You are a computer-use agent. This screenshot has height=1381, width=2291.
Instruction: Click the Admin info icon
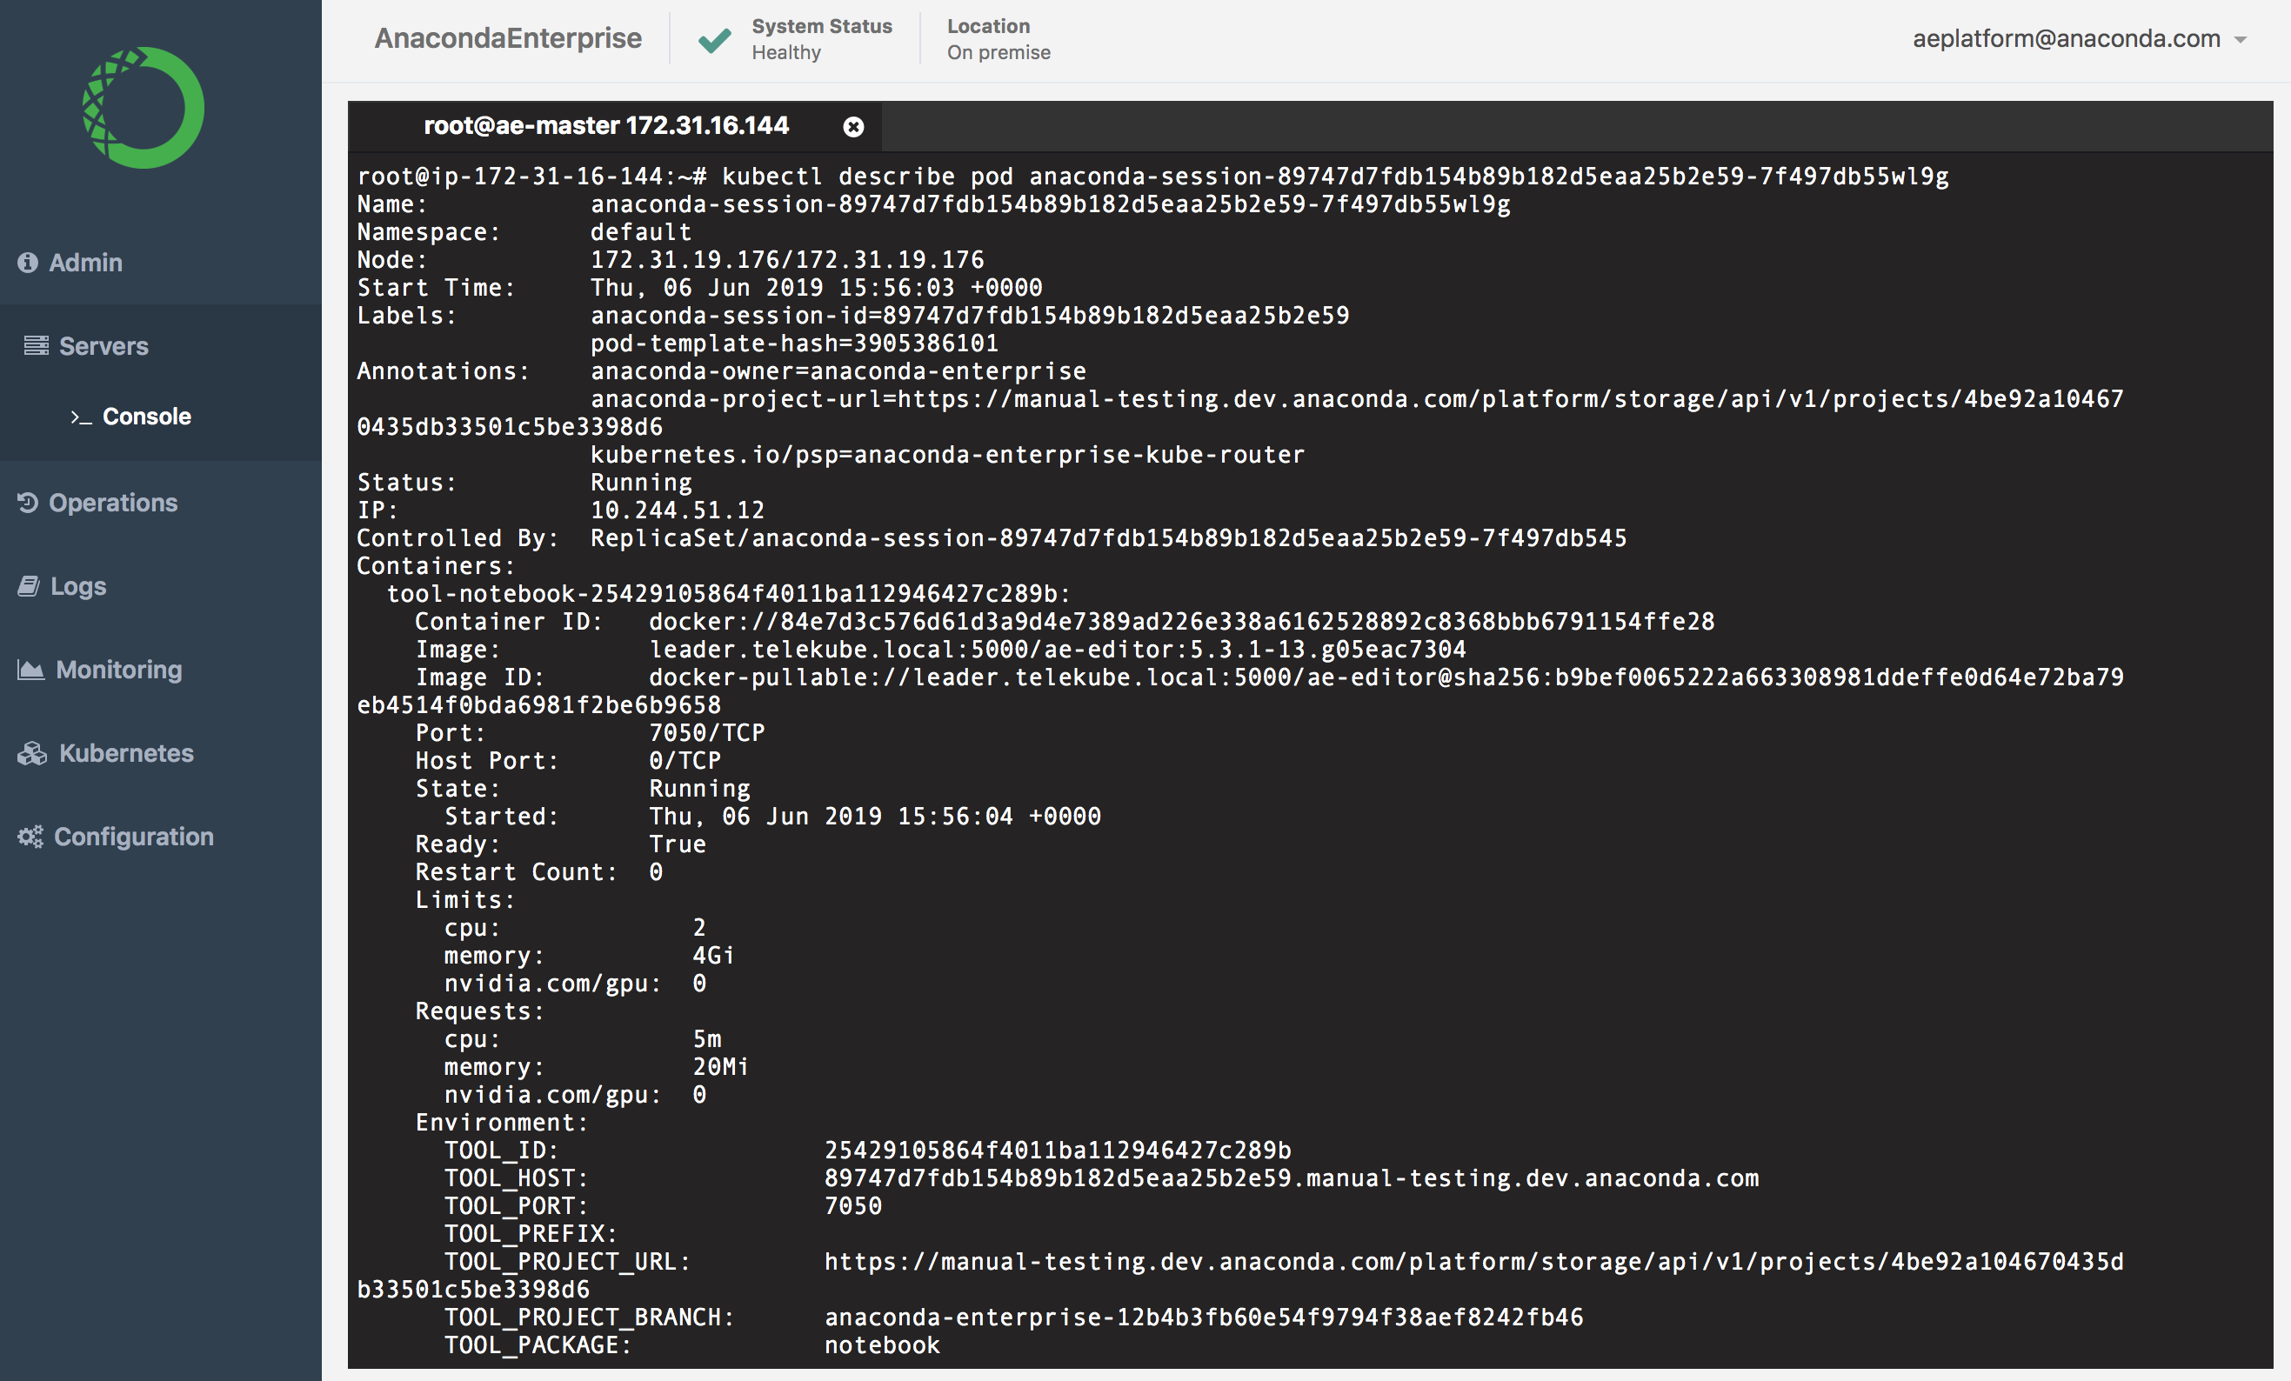pos(28,262)
